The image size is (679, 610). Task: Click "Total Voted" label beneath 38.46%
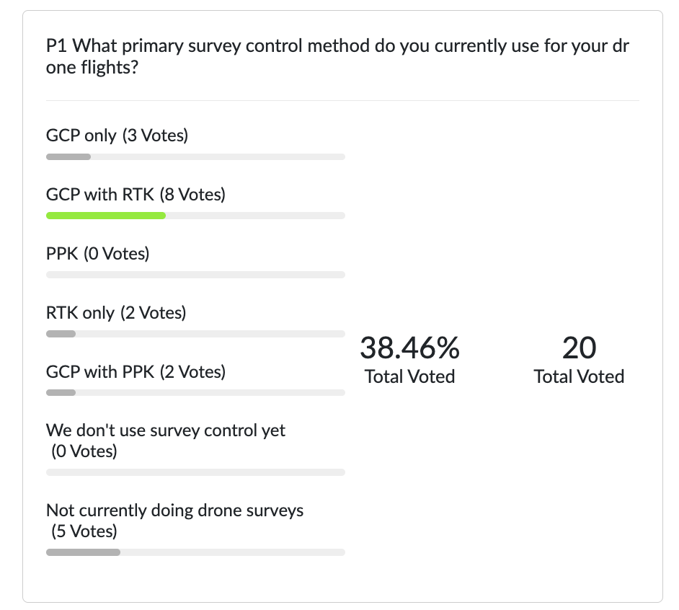409,376
